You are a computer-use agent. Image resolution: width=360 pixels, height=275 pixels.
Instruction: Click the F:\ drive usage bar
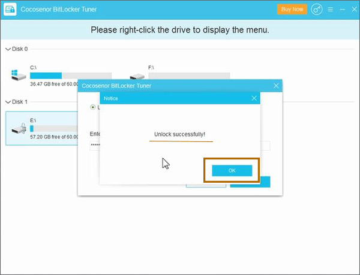tap(189, 75)
